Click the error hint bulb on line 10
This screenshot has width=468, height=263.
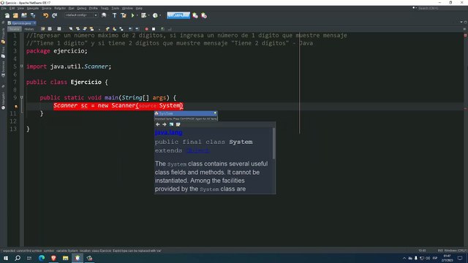pos(16,106)
